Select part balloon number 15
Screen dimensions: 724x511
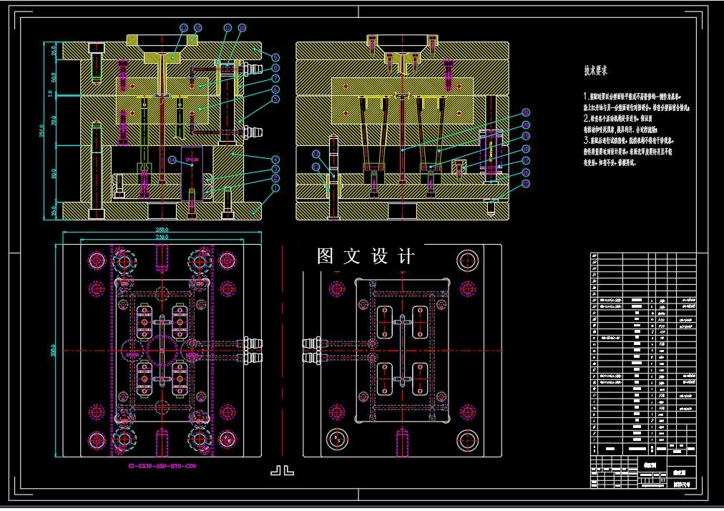point(526,184)
